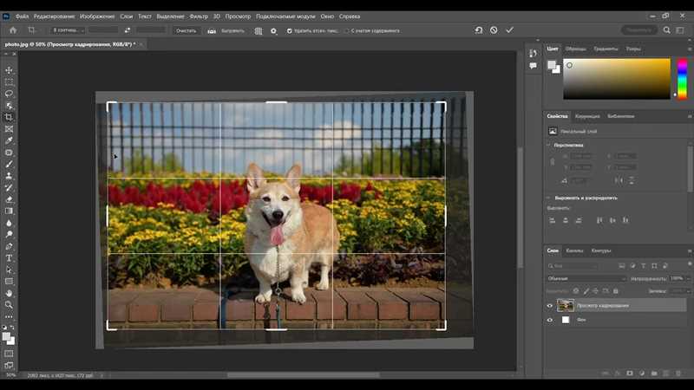694x390 pixels.
Task: Switch to the Каналы tab
Action: (x=574, y=250)
